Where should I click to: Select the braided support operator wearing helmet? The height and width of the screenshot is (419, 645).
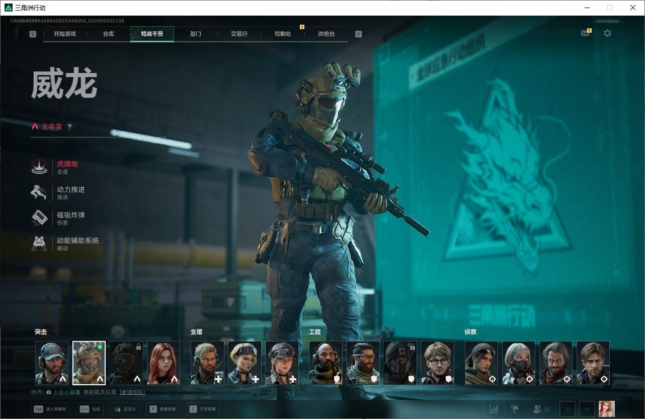click(x=282, y=363)
